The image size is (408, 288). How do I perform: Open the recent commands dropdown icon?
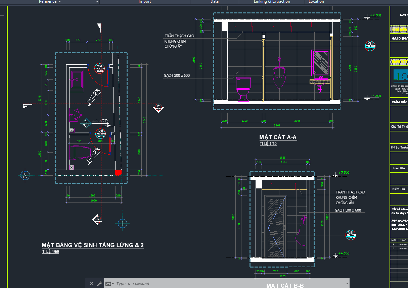(x=110, y=283)
